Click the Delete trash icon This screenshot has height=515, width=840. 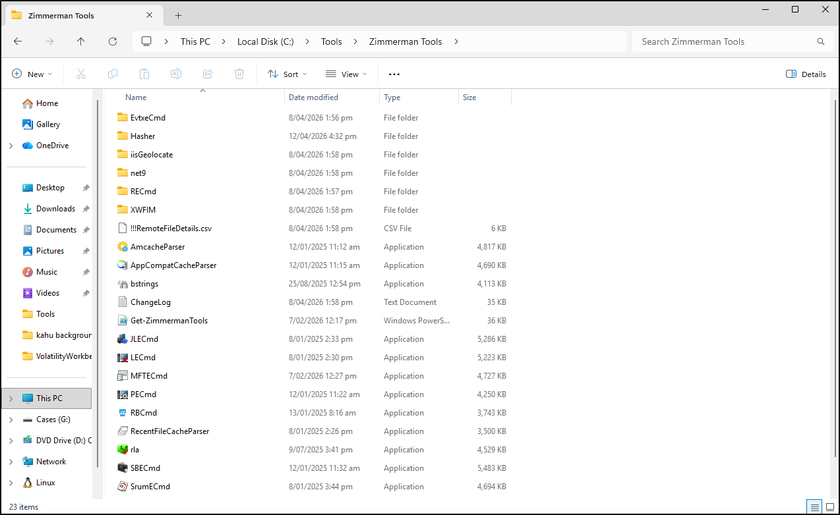(x=239, y=74)
